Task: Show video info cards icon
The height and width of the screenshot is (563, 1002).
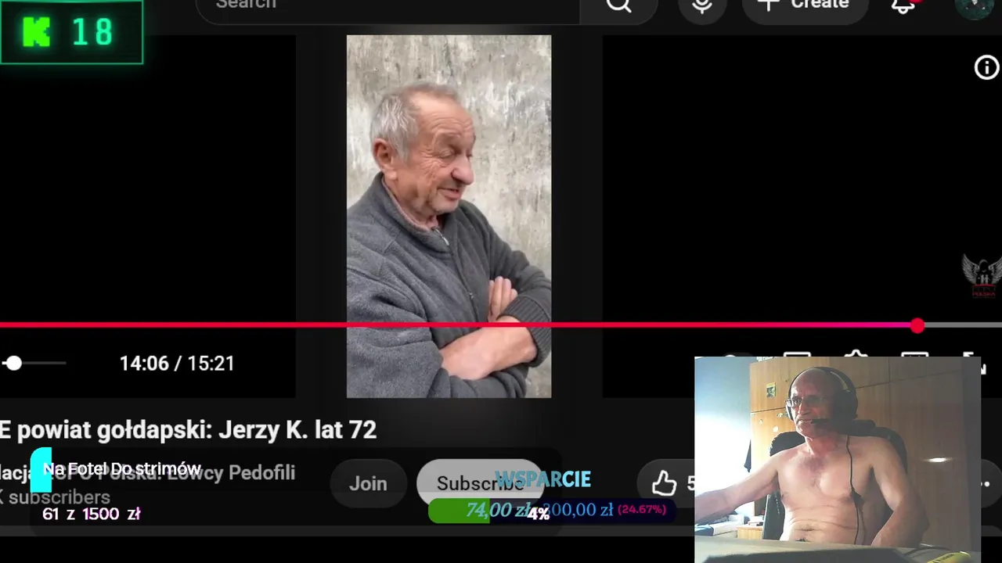Action: click(x=986, y=68)
